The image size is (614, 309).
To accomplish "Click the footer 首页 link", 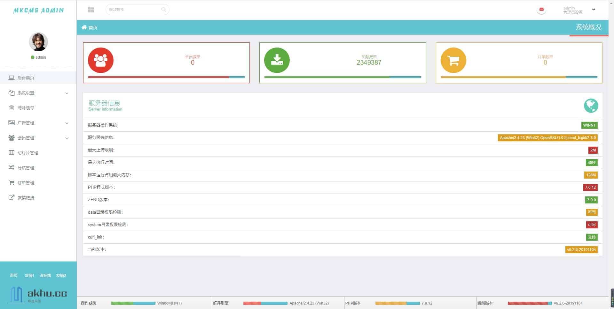I will click(14, 276).
